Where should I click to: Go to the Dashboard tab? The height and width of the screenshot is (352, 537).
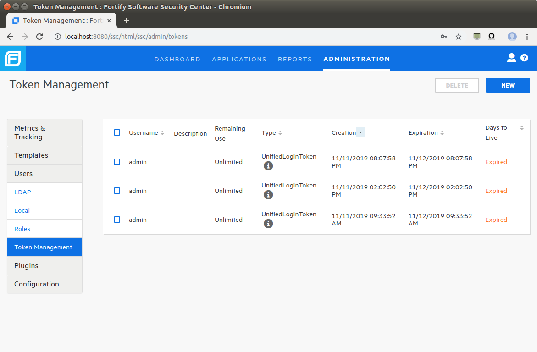pyautogui.click(x=177, y=59)
